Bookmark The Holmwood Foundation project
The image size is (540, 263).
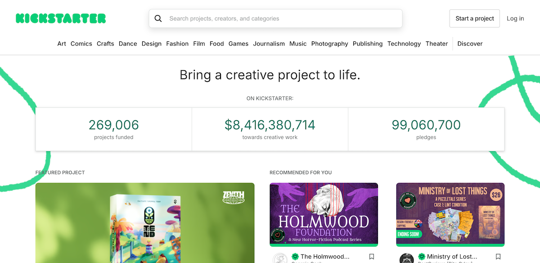(372, 257)
